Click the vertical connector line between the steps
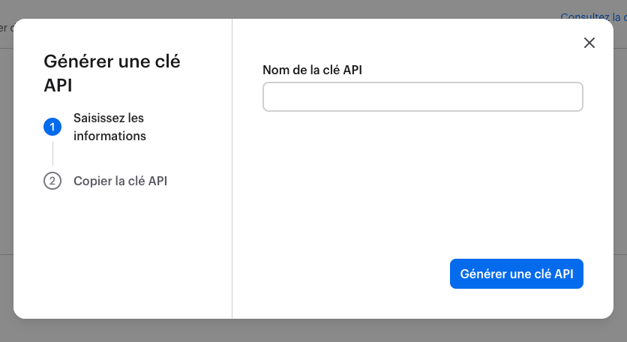 click(52, 154)
